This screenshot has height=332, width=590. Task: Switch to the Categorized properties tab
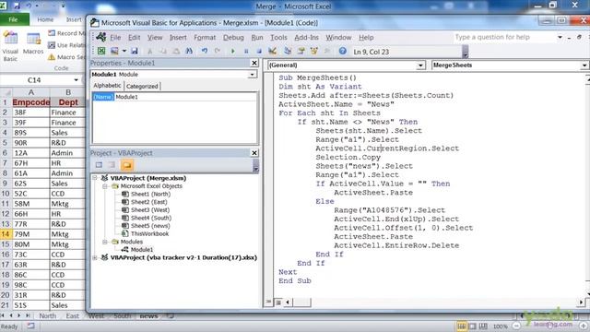pyautogui.click(x=142, y=86)
